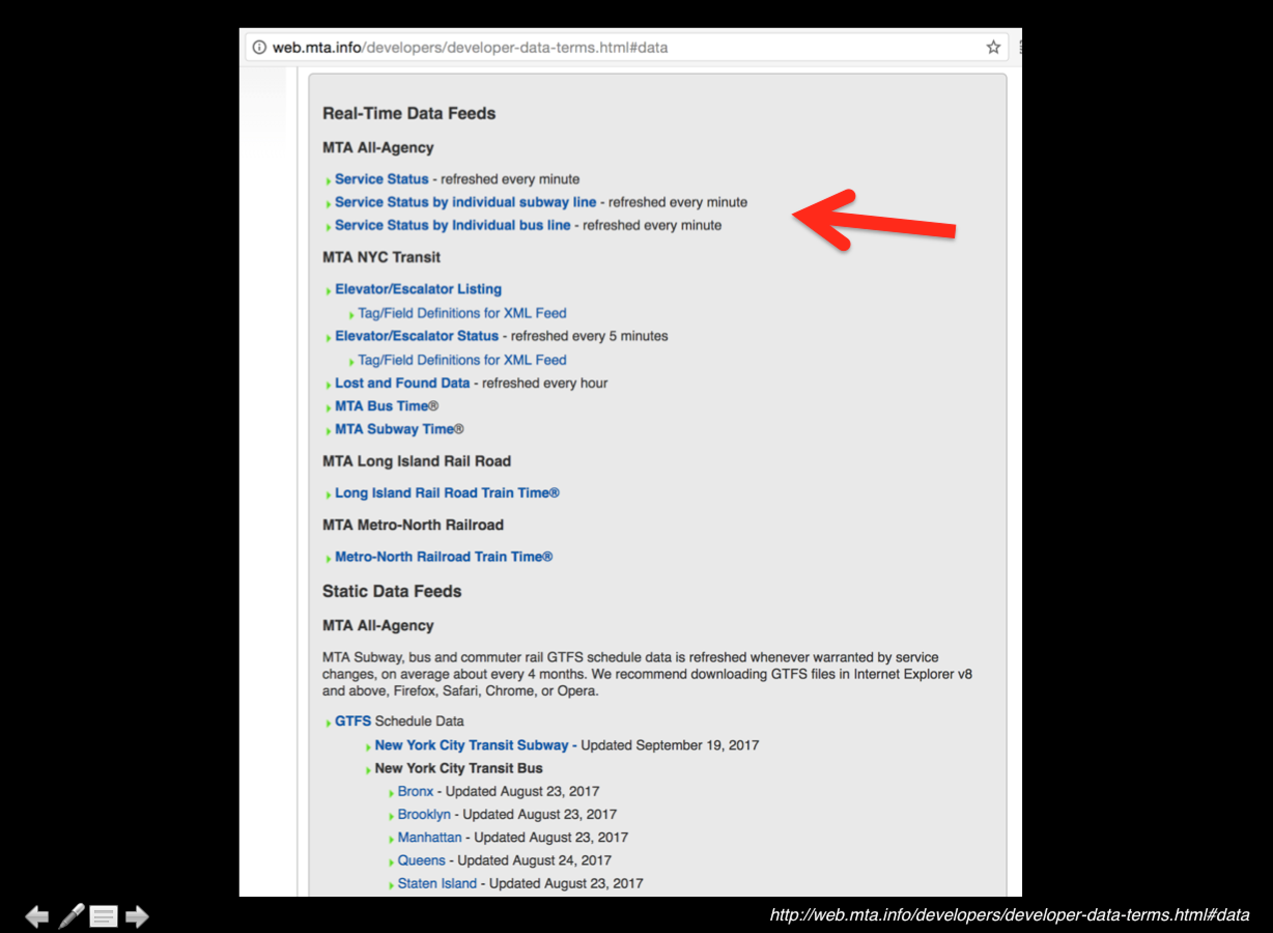
Task: Click the pen annotation tool icon
Action: (x=71, y=915)
